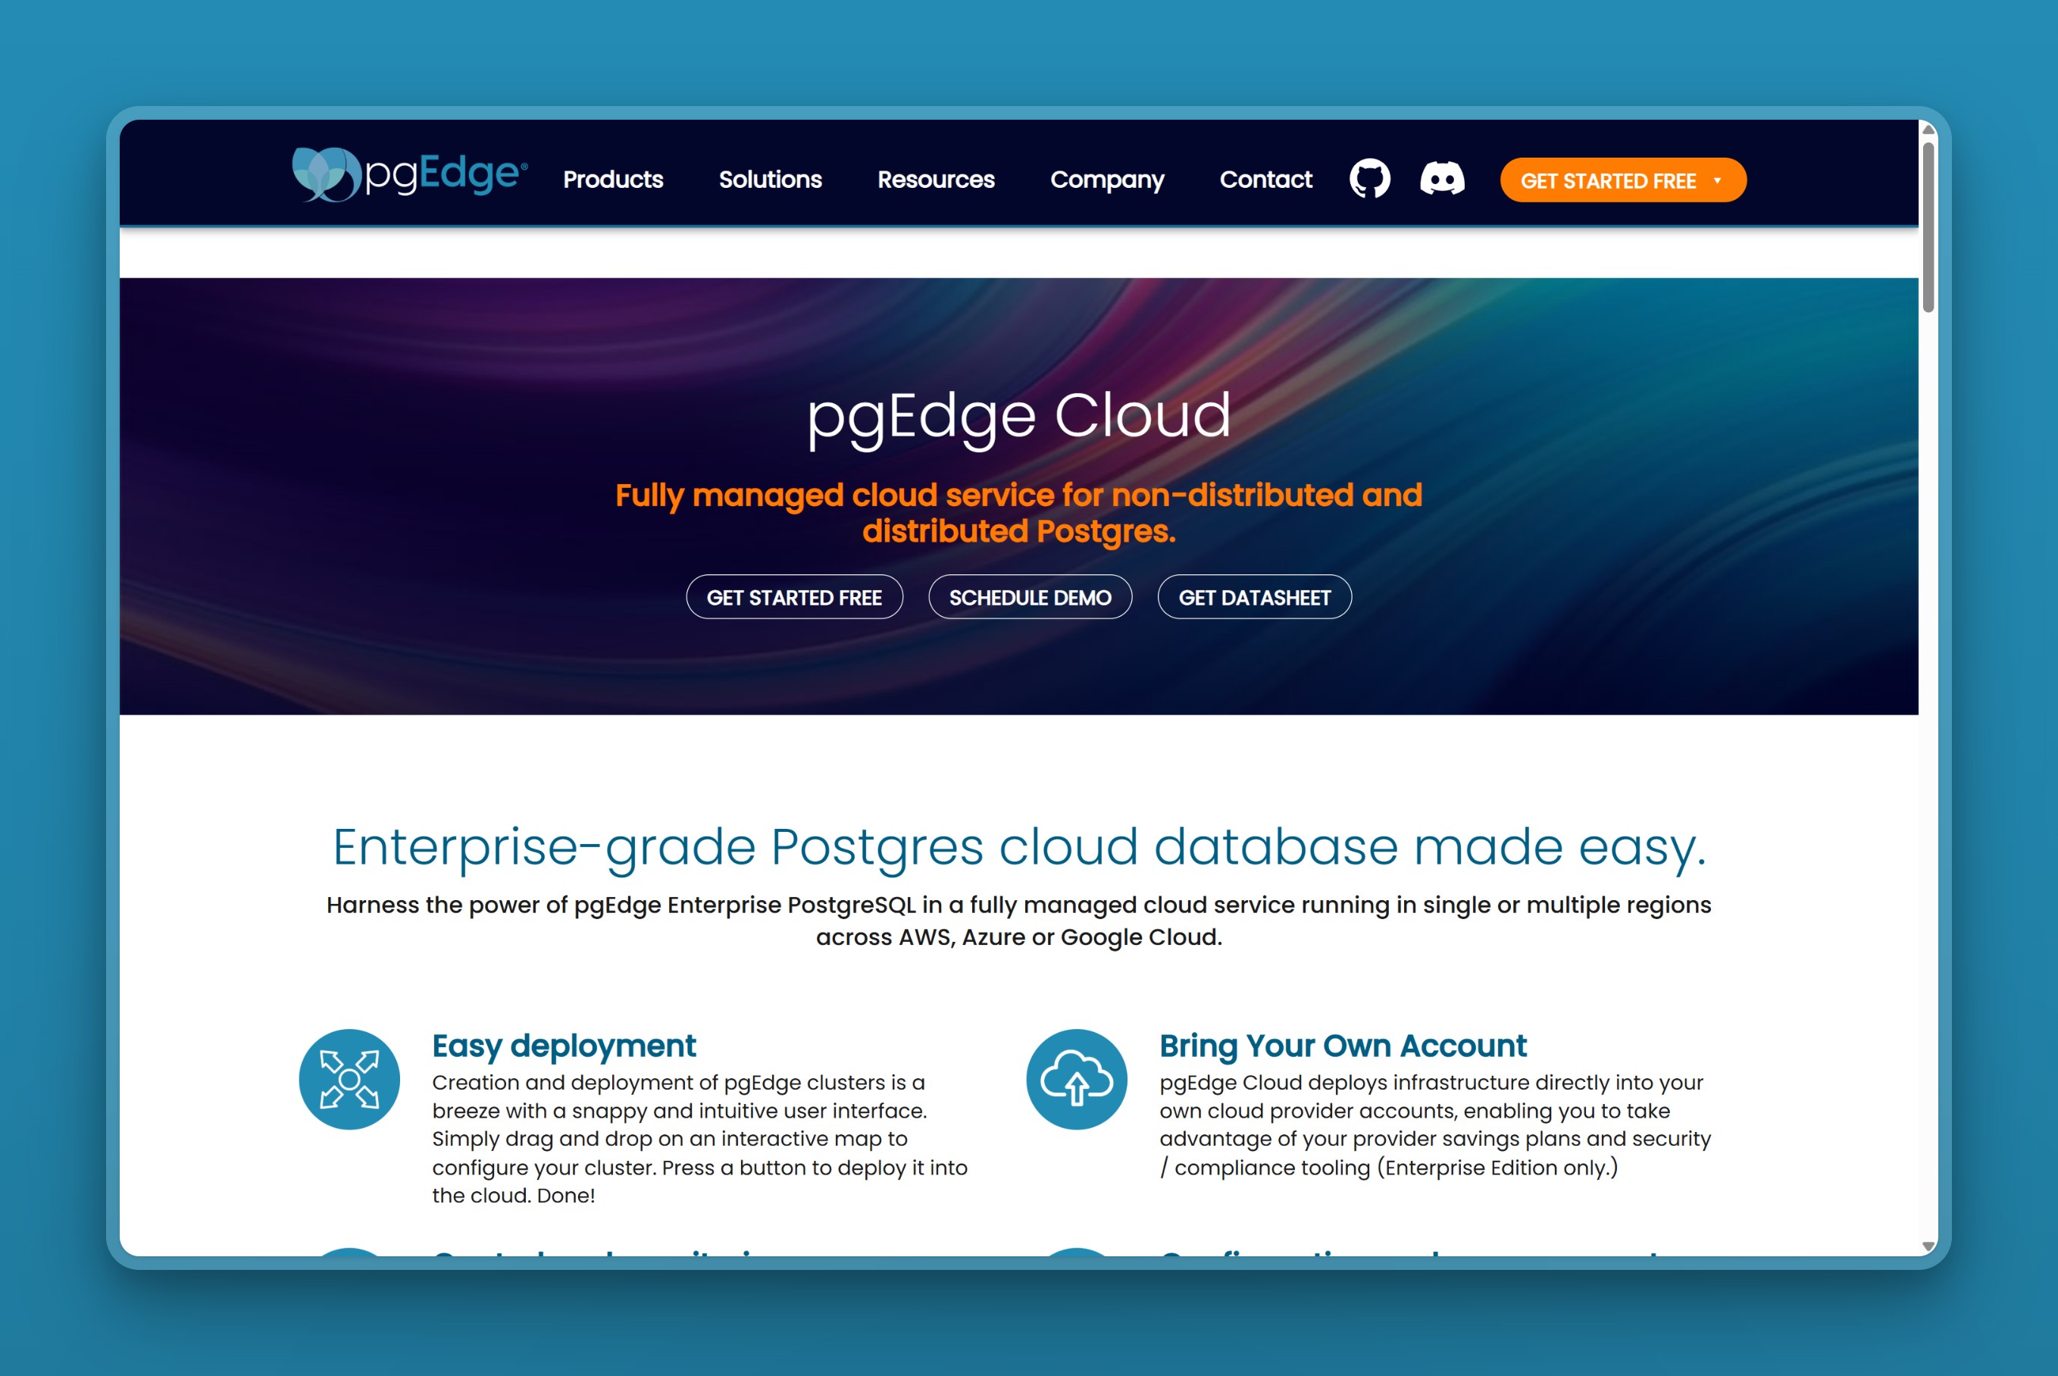Click the scrollbar up arrow
This screenshot has width=2058, height=1376.
[x=1928, y=131]
